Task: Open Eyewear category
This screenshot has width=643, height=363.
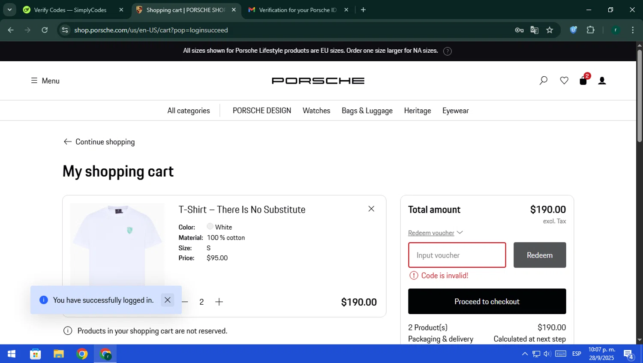Action: coord(455,111)
